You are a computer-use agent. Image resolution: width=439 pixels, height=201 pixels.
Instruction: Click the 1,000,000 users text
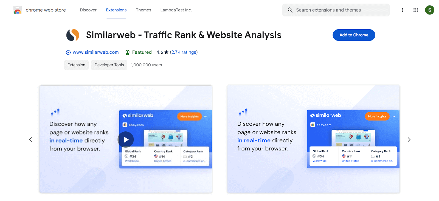(x=147, y=65)
